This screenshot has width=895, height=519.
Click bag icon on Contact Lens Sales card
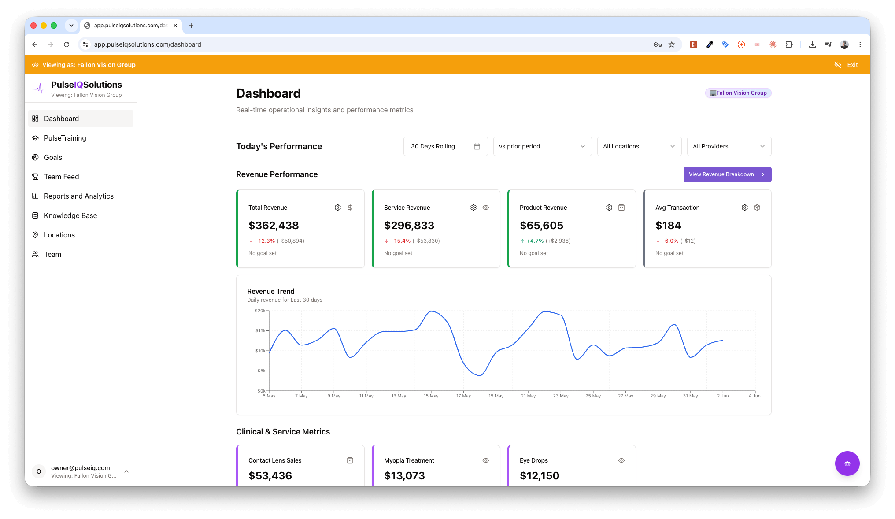coord(350,460)
